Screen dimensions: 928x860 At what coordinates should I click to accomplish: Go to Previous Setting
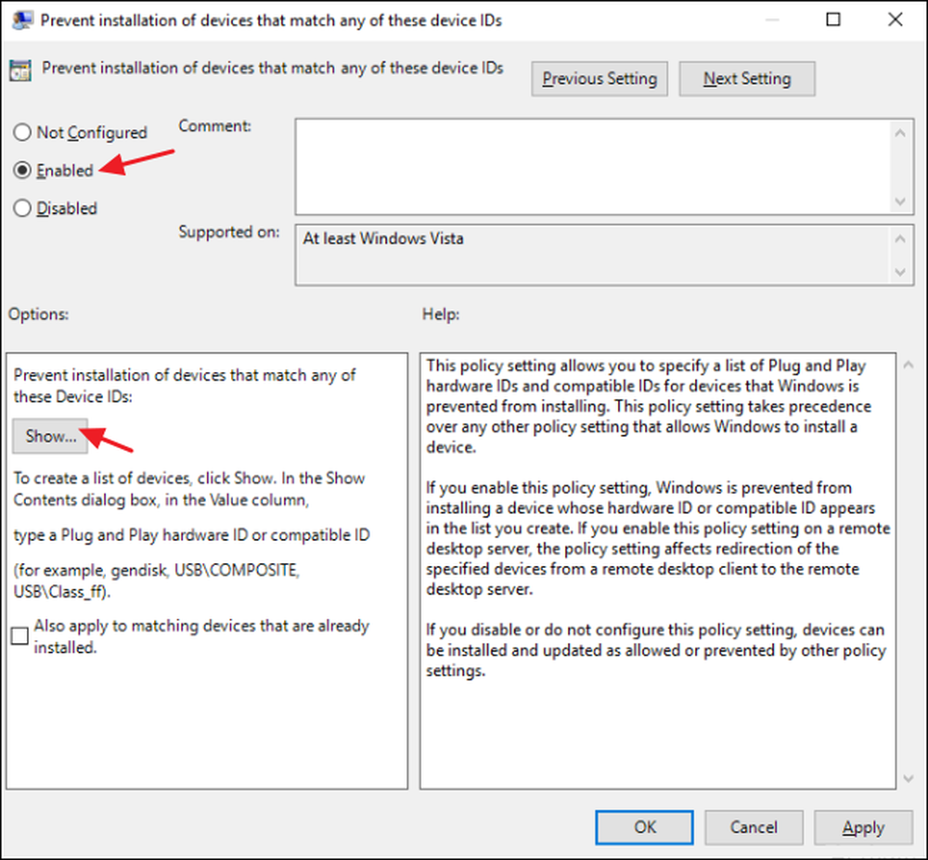click(x=599, y=79)
